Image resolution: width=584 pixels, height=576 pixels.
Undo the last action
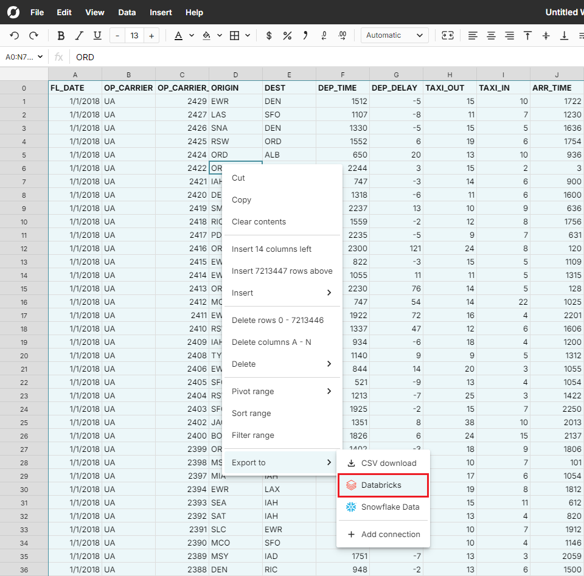tap(13, 35)
